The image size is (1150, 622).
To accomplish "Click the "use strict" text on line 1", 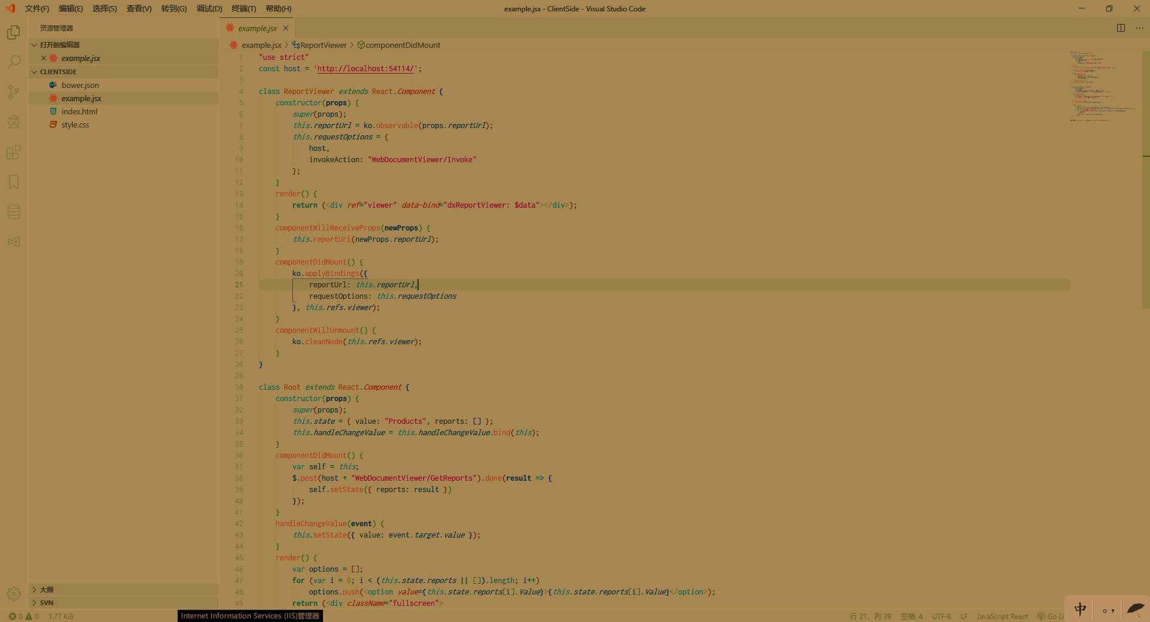I will point(284,57).
